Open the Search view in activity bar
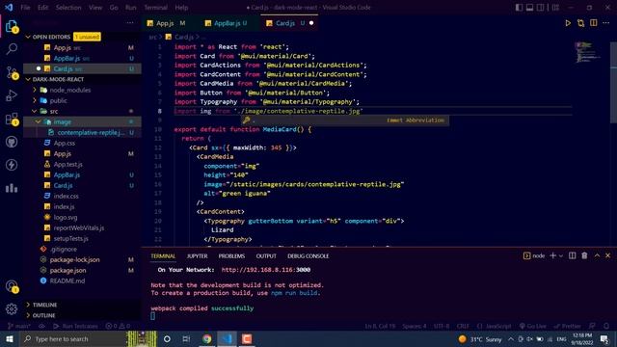Image resolution: width=617 pixels, height=347 pixels. point(12,49)
